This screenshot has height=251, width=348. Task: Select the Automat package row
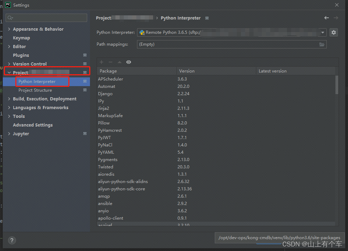(216, 86)
